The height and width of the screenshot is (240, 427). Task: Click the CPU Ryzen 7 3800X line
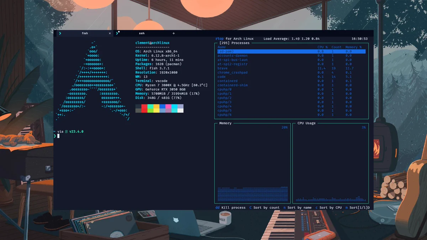pyautogui.click(x=171, y=85)
